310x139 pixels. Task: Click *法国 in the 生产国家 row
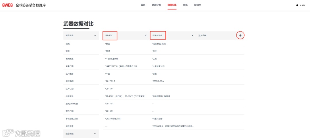click(x=154, y=74)
